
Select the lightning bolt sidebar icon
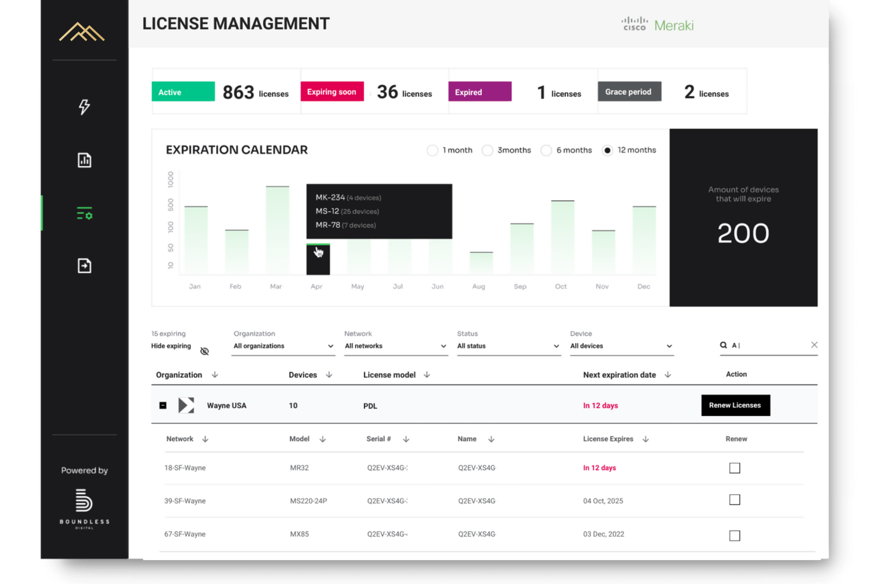[84, 107]
